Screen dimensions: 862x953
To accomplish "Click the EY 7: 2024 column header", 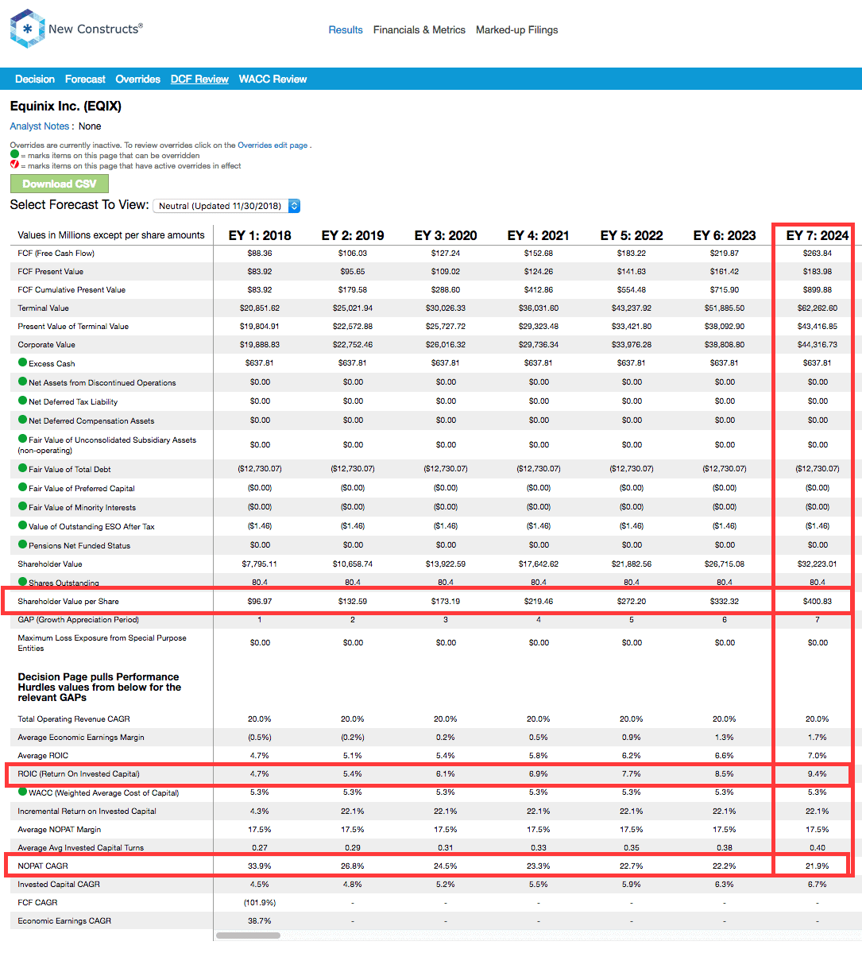I will (x=818, y=235).
